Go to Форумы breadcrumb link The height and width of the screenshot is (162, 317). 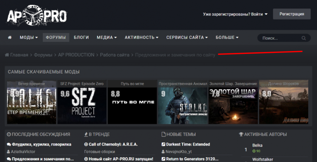pos(43,55)
